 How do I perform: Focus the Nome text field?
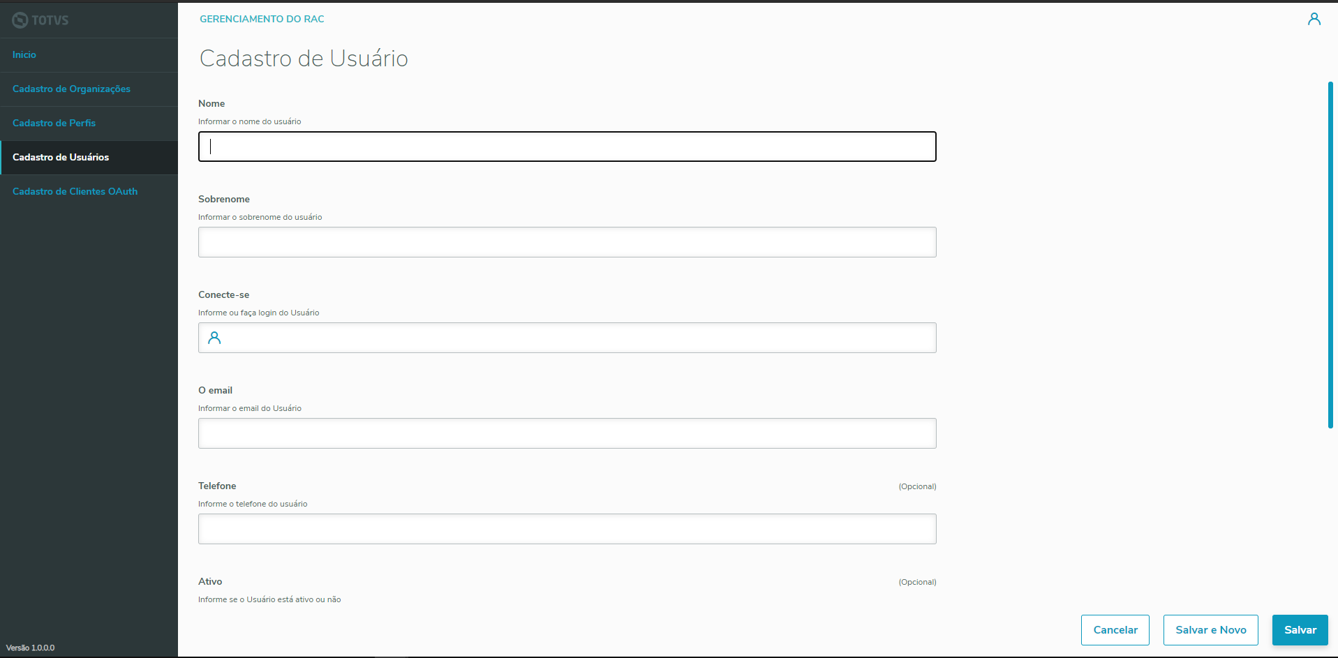567,147
